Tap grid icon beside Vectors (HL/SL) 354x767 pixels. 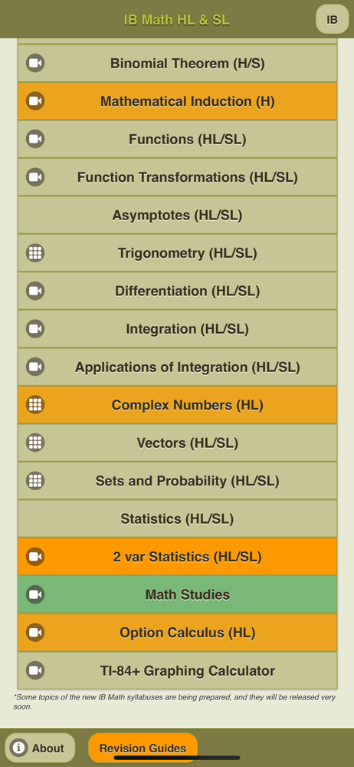[x=35, y=443]
